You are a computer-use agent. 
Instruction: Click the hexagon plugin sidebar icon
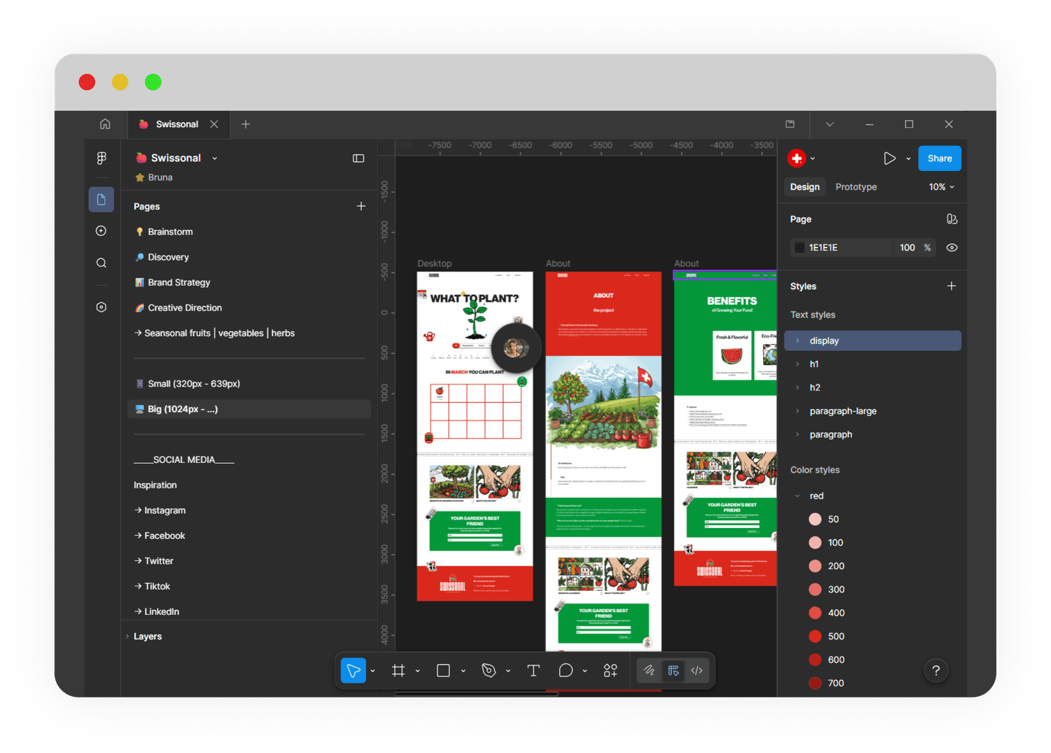tap(101, 307)
